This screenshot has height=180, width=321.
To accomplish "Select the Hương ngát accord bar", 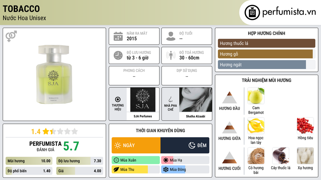I will pyautogui.click(x=266, y=64).
